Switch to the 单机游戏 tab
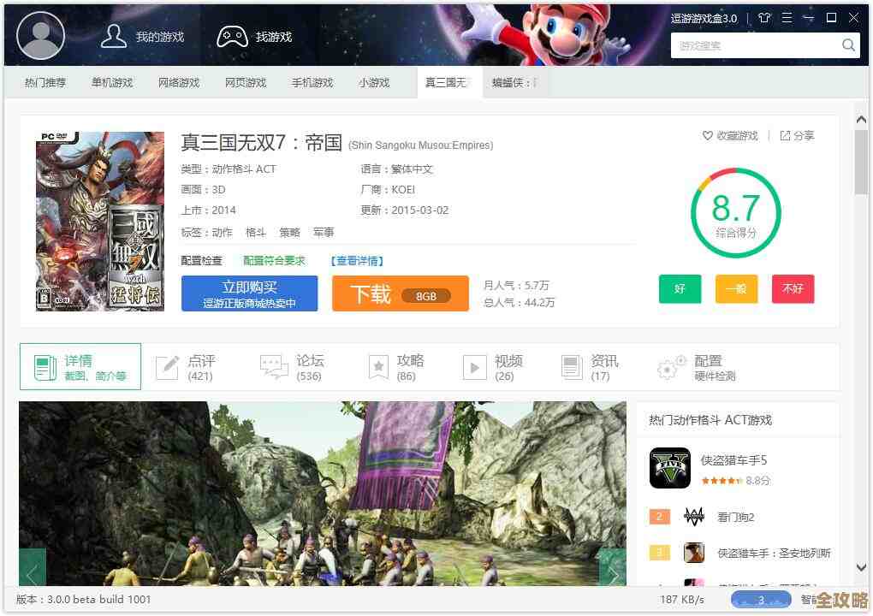 click(x=111, y=82)
